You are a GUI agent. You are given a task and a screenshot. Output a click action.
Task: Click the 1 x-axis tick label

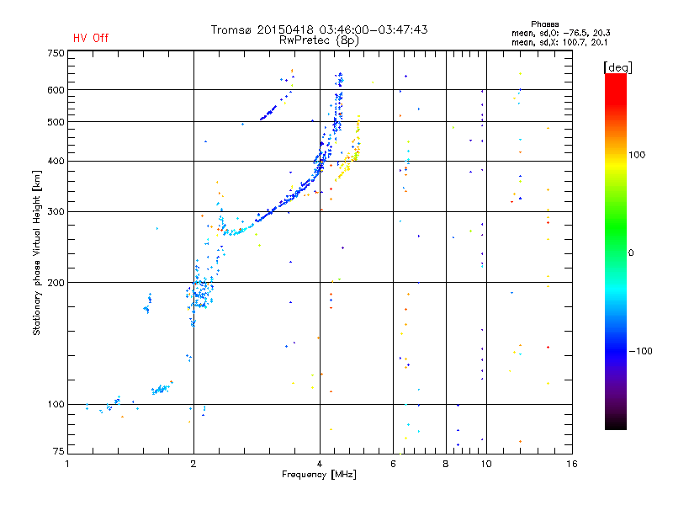[x=67, y=464]
